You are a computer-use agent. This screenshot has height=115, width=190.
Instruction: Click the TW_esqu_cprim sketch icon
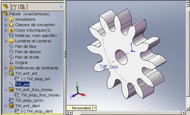click(x=11, y=100)
